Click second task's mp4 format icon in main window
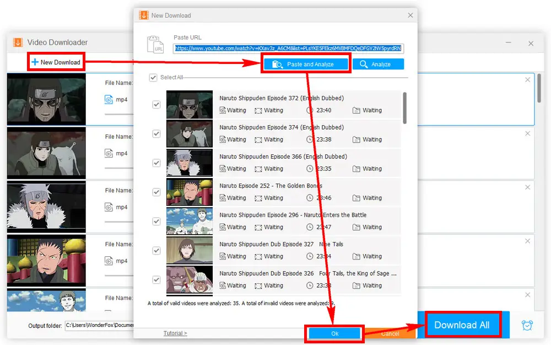Screen dimensions: 551x345 tap(109, 153)
